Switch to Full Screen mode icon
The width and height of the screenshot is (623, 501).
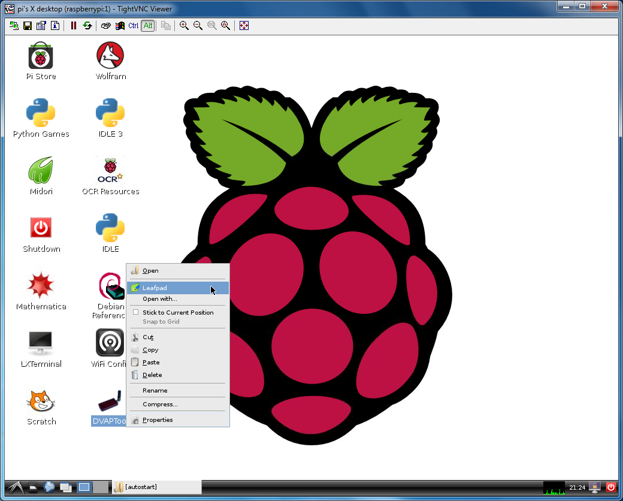pos(244,26)
